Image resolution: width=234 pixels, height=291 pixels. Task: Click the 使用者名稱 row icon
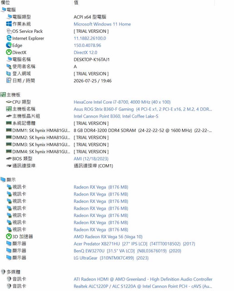click(x=9, y=66)
